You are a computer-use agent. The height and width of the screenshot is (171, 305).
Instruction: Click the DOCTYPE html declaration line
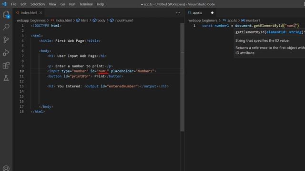[46, 26]
